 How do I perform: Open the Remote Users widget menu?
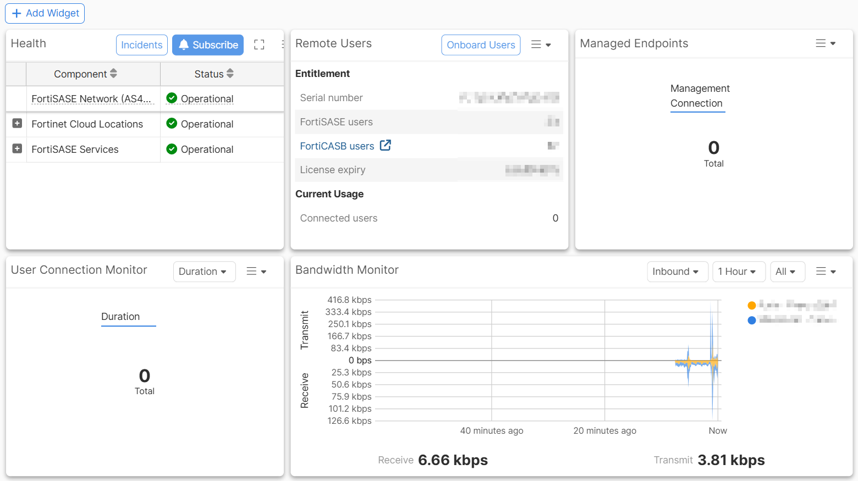(541, 45)
